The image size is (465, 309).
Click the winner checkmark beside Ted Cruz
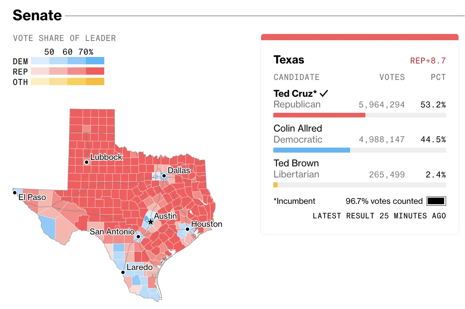[324, 93]
